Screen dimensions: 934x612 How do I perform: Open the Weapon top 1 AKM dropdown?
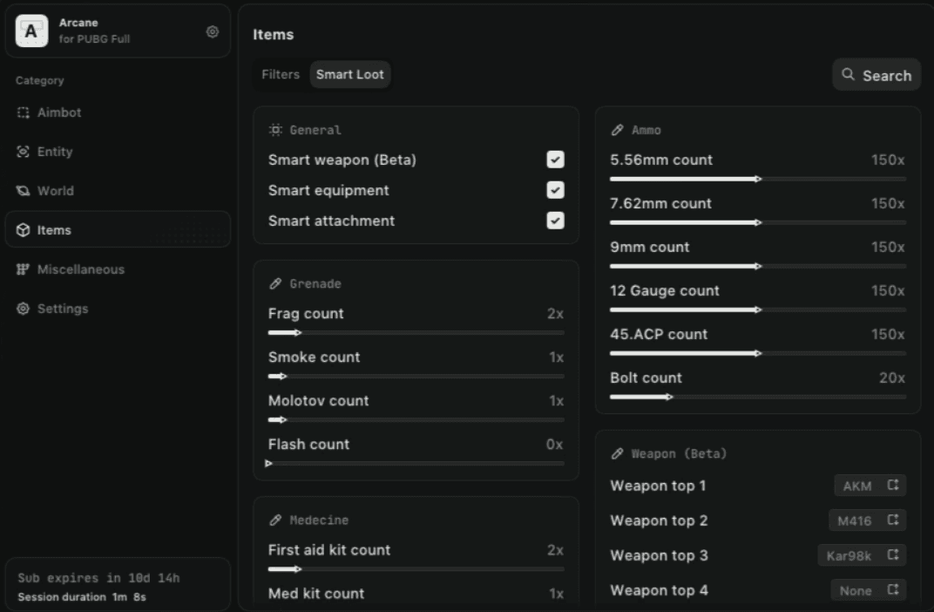870,486
